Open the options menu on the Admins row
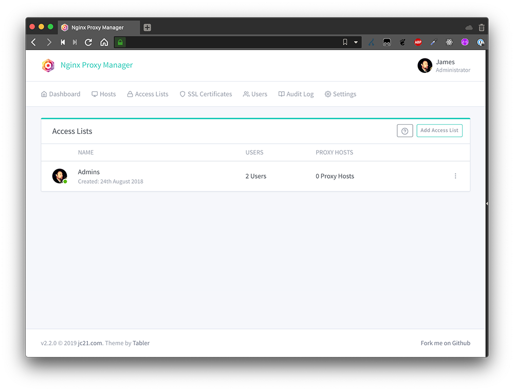514x391 pixels. pos(455,175)
